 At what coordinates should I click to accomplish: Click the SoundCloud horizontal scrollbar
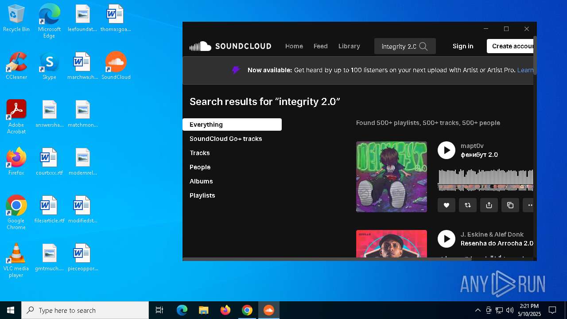pyautogui.click(x=327, y=259)
